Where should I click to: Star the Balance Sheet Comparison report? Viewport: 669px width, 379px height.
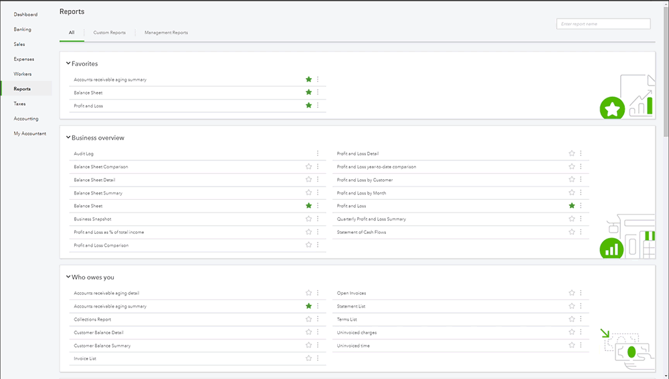pos(308,166)
